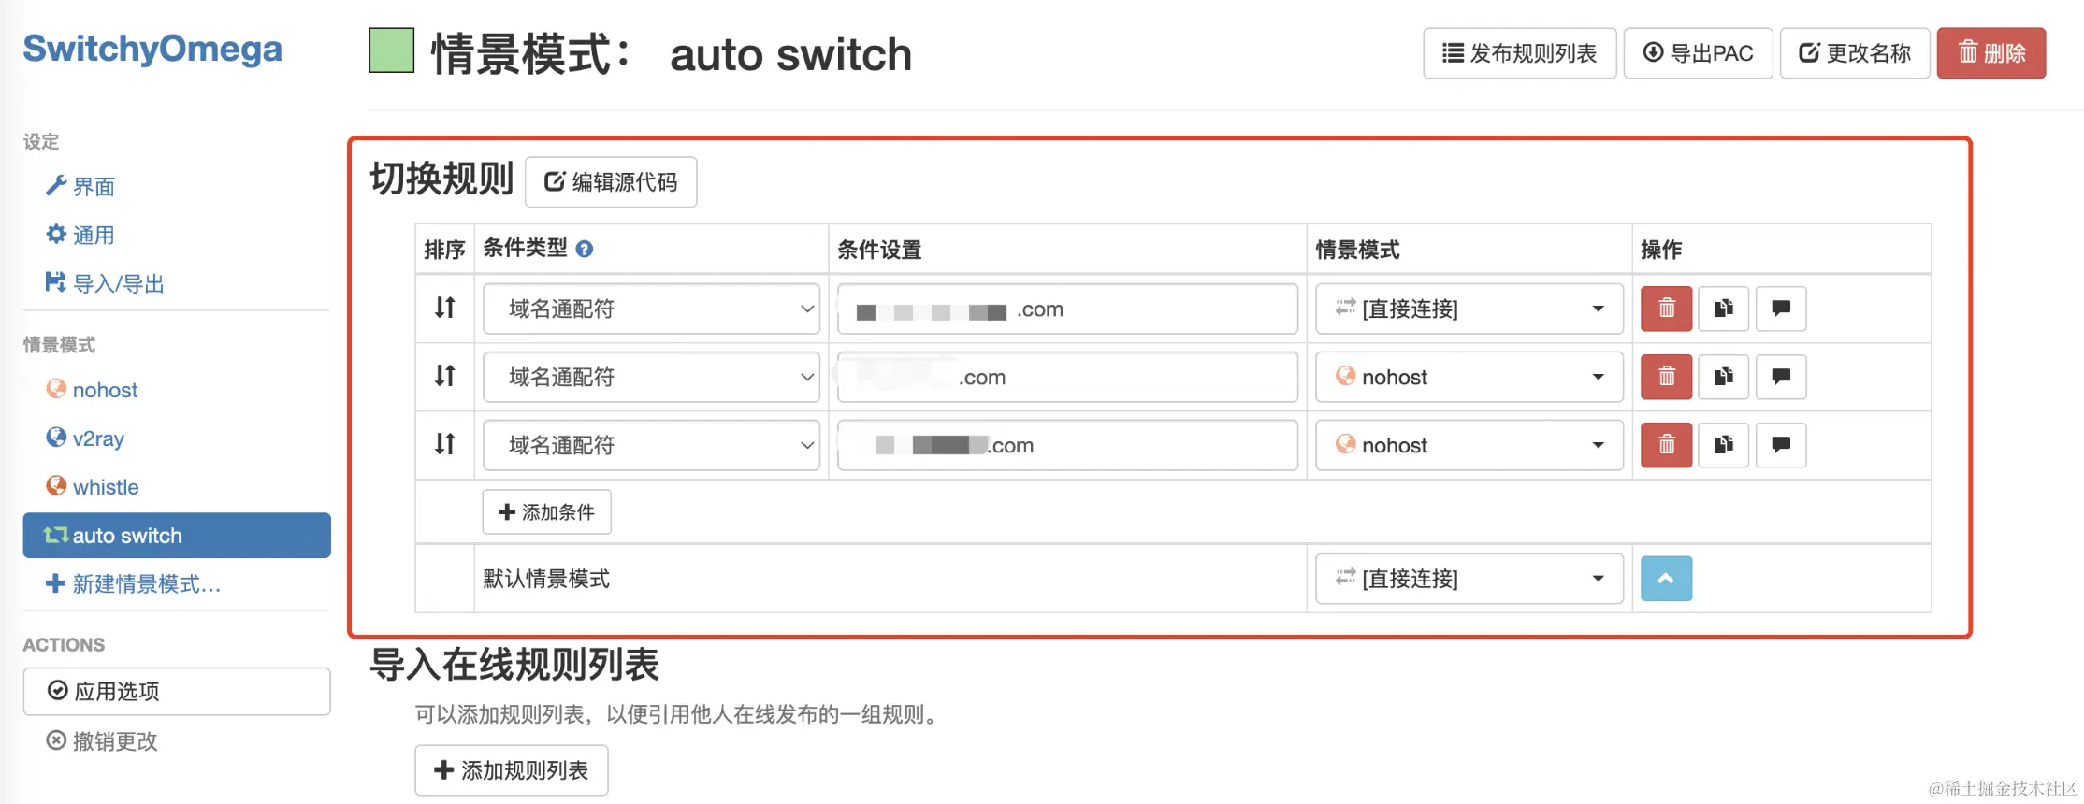Open first row [直接连接] profile dropdown
This screenshot has height=804, width=2084.
pyautogui.click(x=1469, y=309)
